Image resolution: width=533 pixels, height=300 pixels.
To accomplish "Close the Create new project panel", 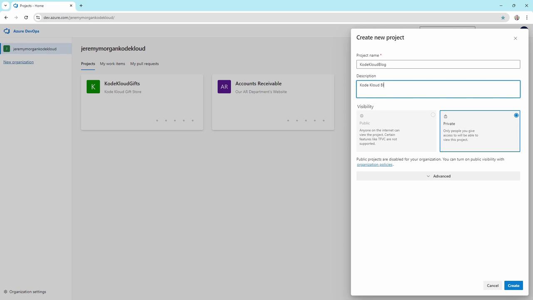I will (x=516, y=38).
